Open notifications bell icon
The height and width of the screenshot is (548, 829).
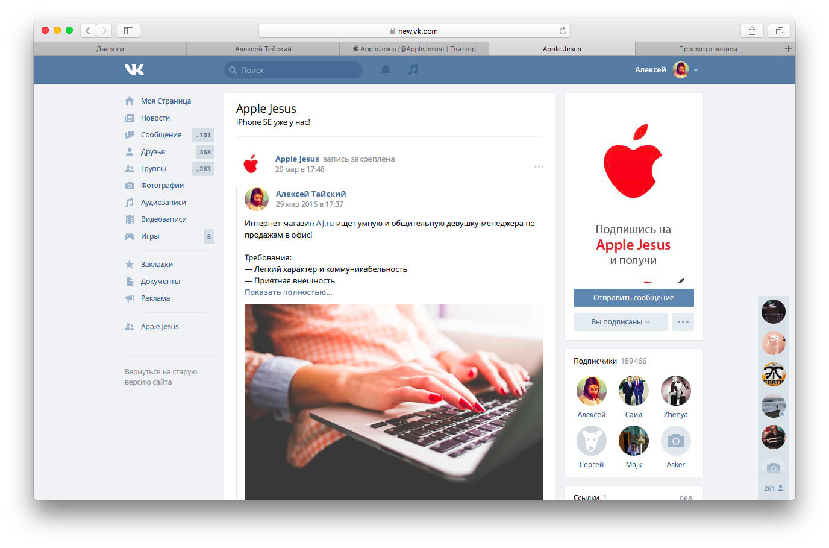click(386, 70)
